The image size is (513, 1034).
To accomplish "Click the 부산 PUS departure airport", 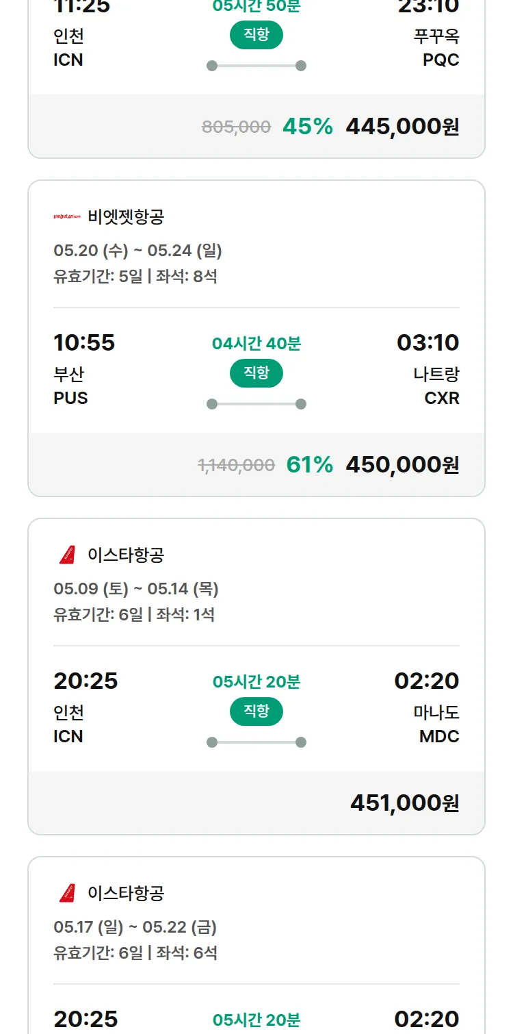I will coord(70,386).
